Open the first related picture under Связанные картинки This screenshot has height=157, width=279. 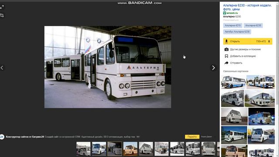[233, 82]
